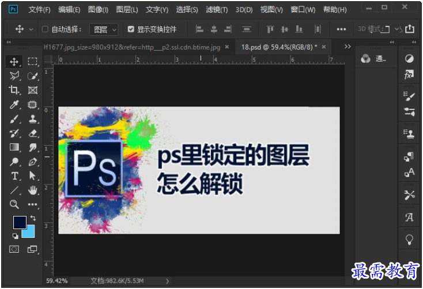The width and height of the screenshot is (423, 289).
Task: Select the Frame tool
Action: [x=33, y=90]
